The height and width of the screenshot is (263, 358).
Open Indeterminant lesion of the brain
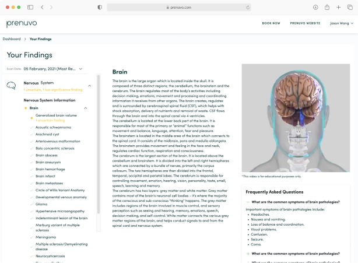tap(61, 218)
